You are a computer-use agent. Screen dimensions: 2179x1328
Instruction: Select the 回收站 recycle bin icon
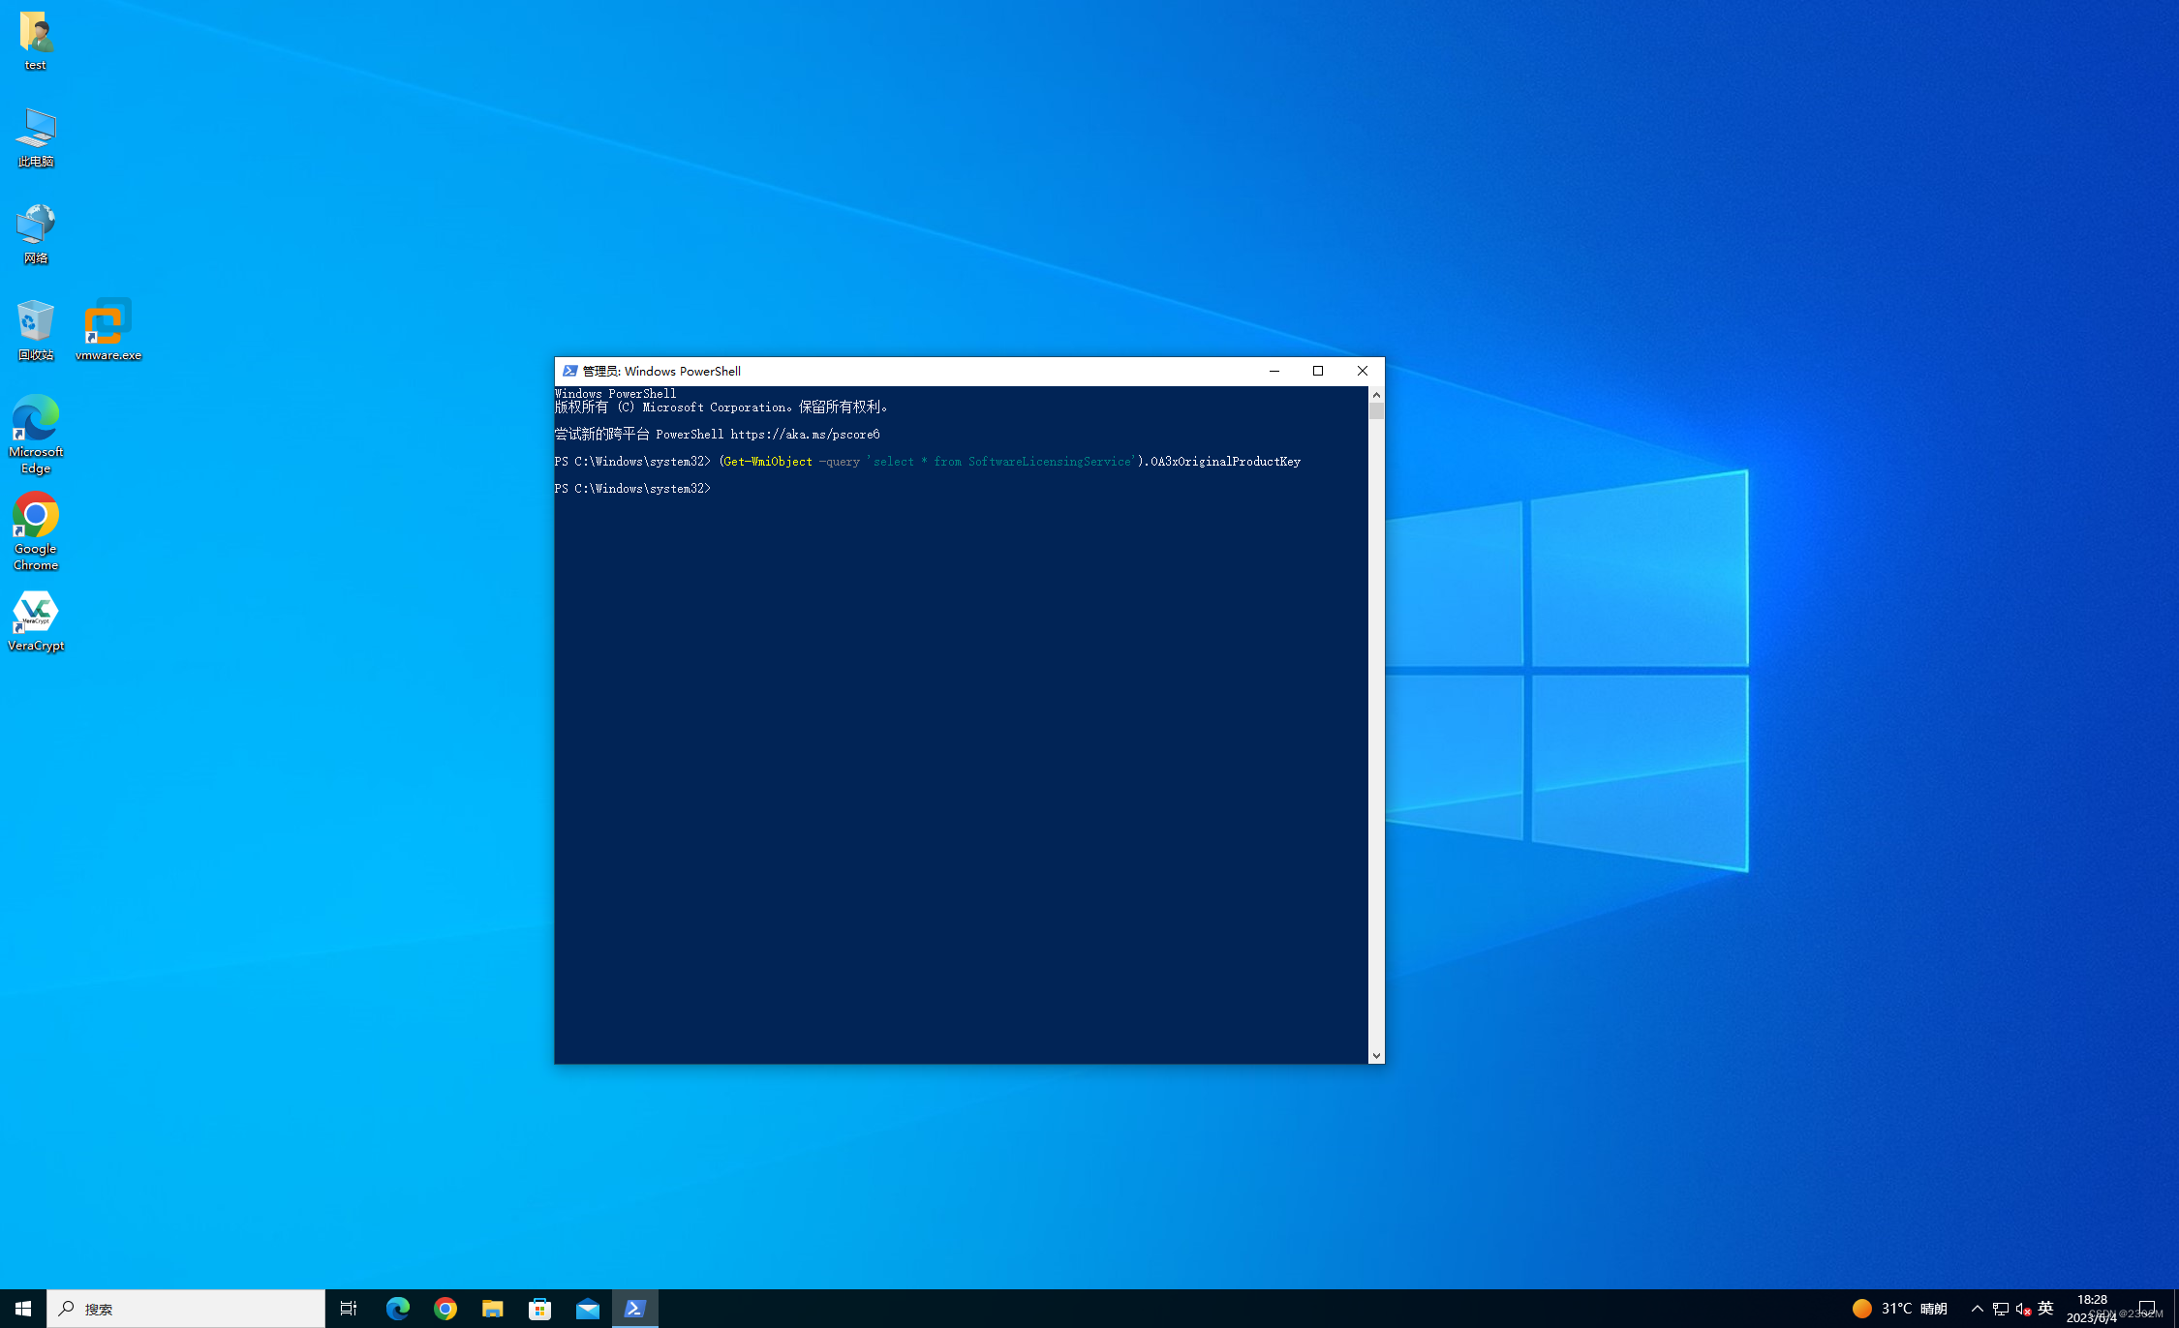(x=36, y=331)
